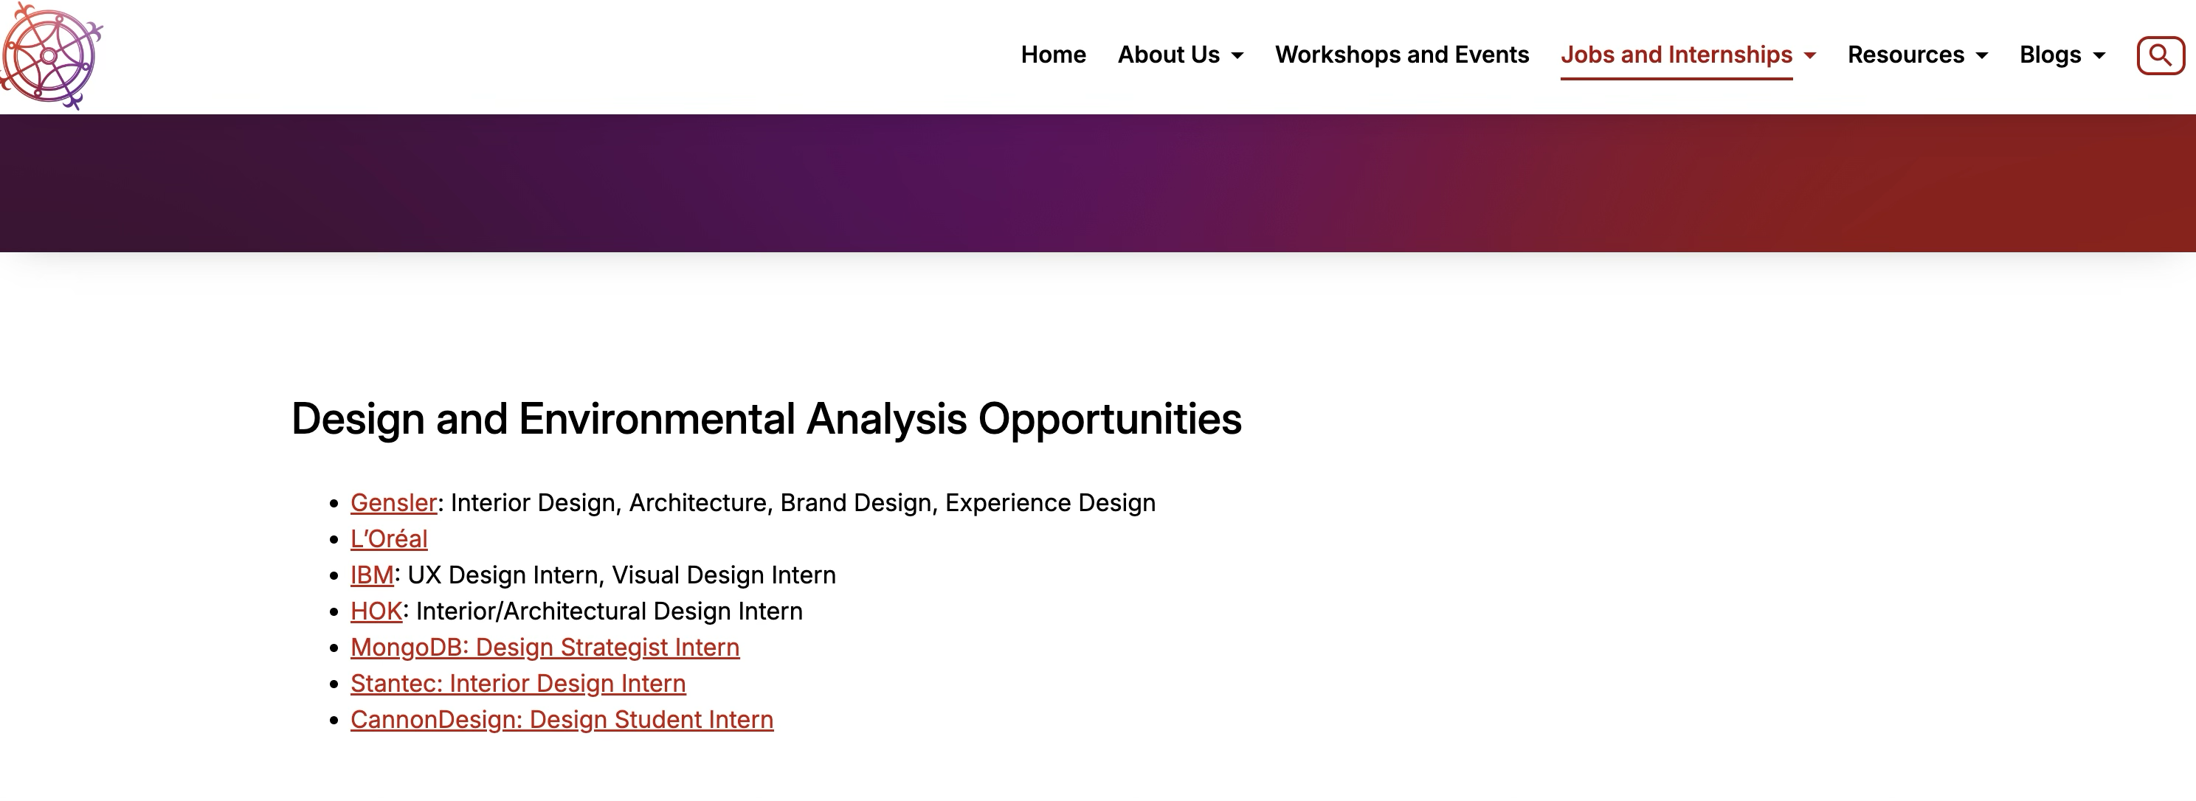This screenshot has width=2196, height=801.
Task: Follow the IBM link
Action: pyautogui.click(x=373, y=575)
